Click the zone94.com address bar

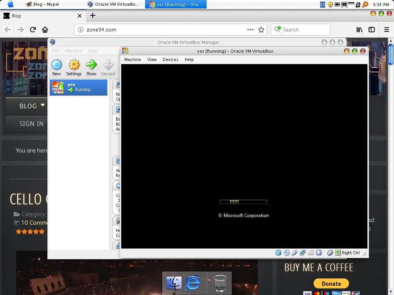[170, 30]
